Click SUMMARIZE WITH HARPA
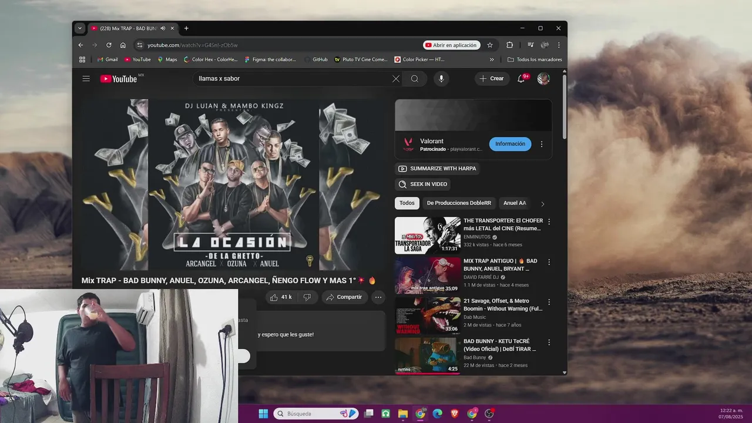 coord(437,169)
